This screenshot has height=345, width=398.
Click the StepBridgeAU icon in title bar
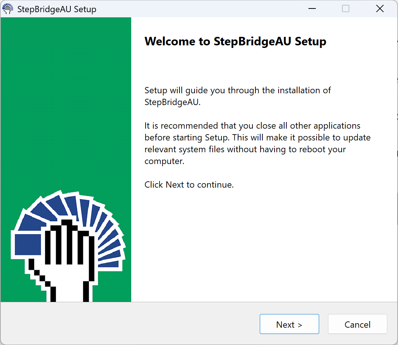[x=7, y=8]
